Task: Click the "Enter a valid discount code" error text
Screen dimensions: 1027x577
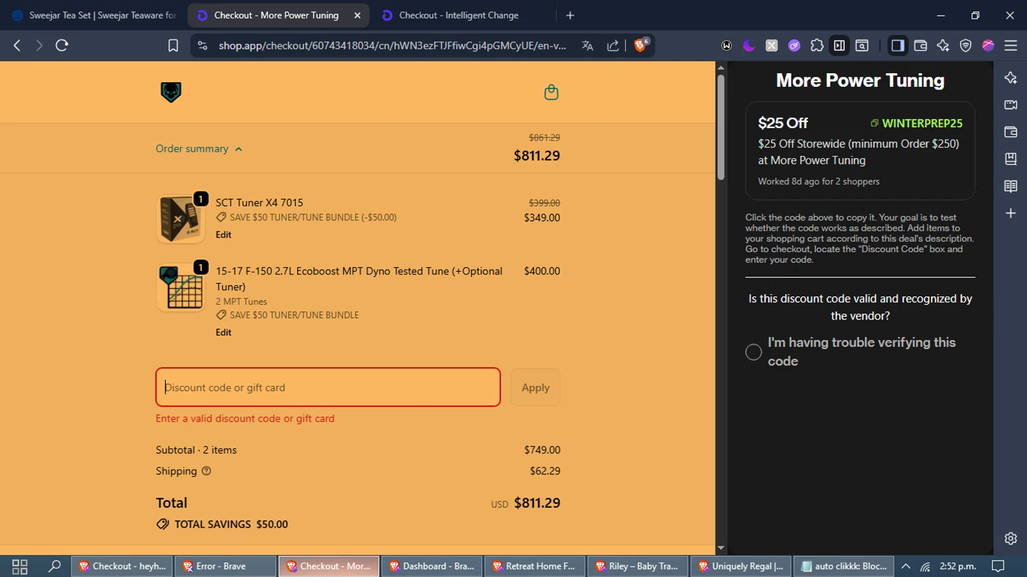Action: click(x=245, y=418)
